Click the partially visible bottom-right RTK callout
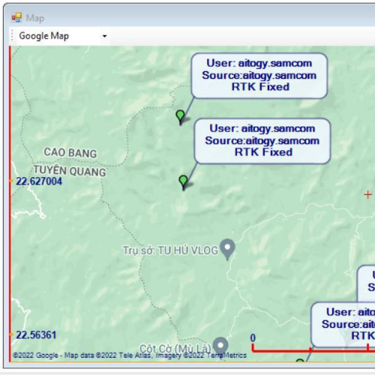This screenshot has width=375, height=375. coord(343,325)
